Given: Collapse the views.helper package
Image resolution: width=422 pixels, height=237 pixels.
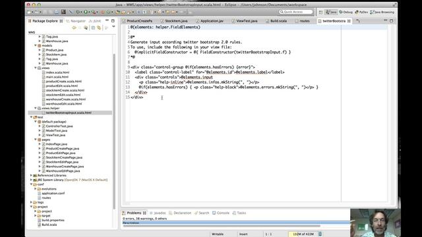Looking at the screenshot, I should (x=35, y=108).
